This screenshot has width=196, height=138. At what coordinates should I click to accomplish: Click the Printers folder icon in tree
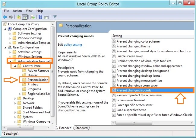[x=24, y=85]
